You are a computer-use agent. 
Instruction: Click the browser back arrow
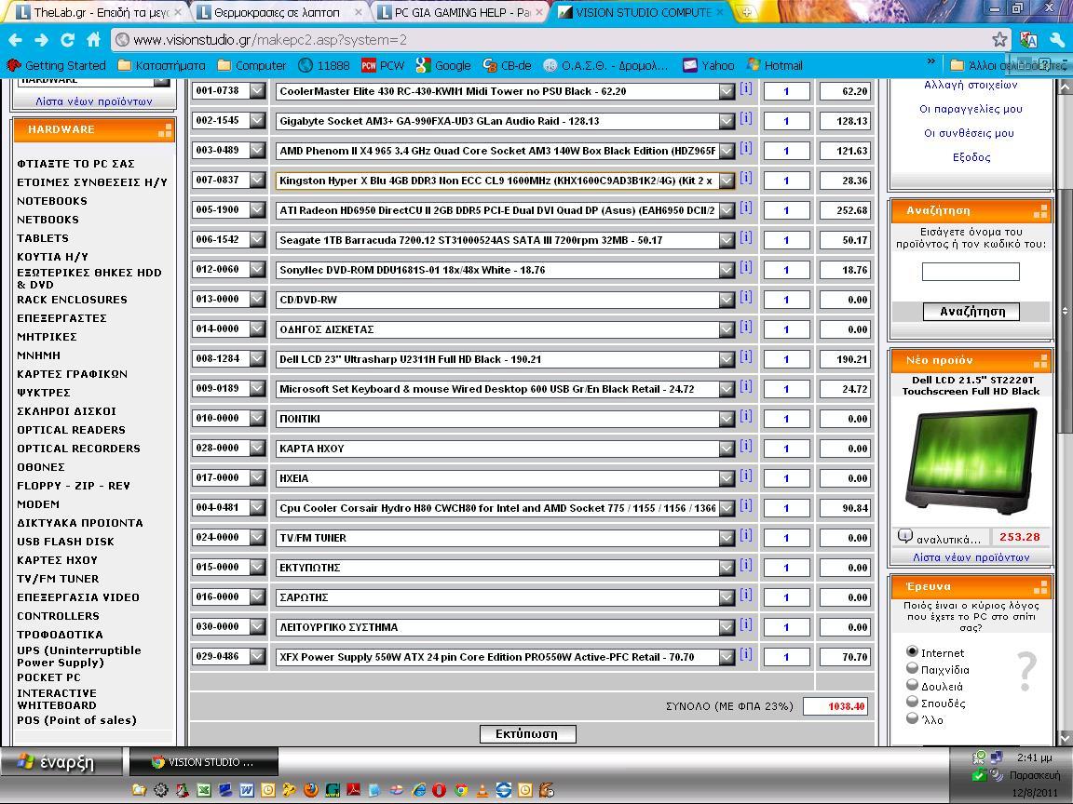coord(15,40)
